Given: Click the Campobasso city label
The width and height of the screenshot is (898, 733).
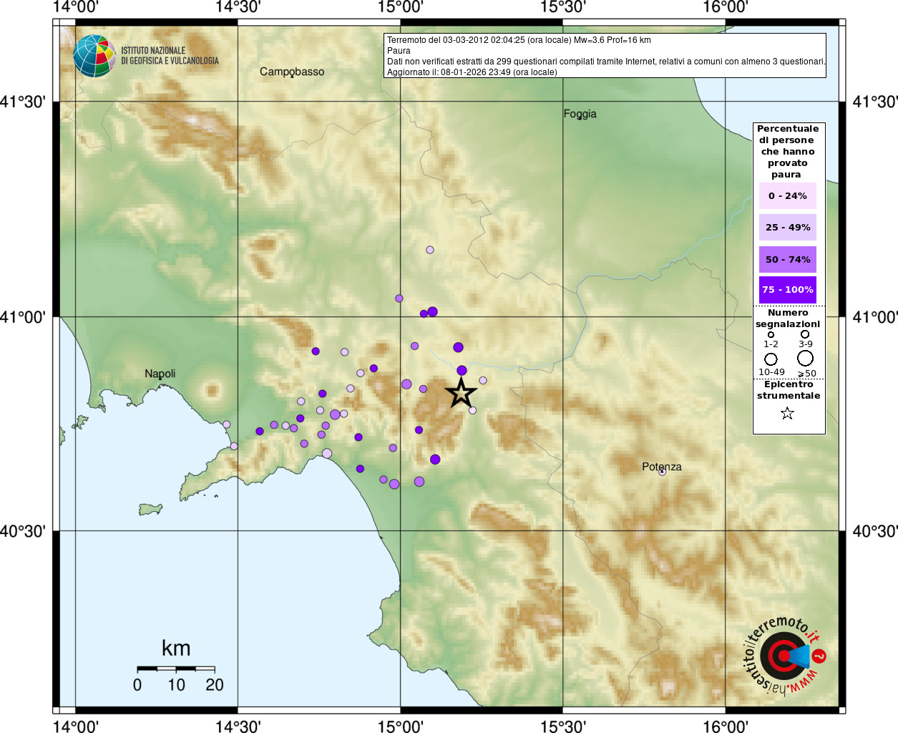Looking at the screenshot, I should pos(292,72).
